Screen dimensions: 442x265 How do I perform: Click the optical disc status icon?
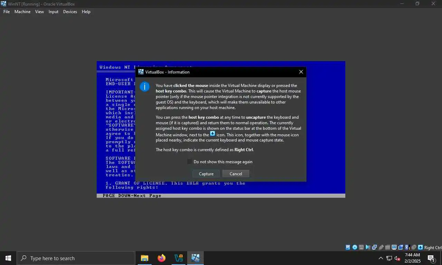pyautogui.click(x=355, y=247)
